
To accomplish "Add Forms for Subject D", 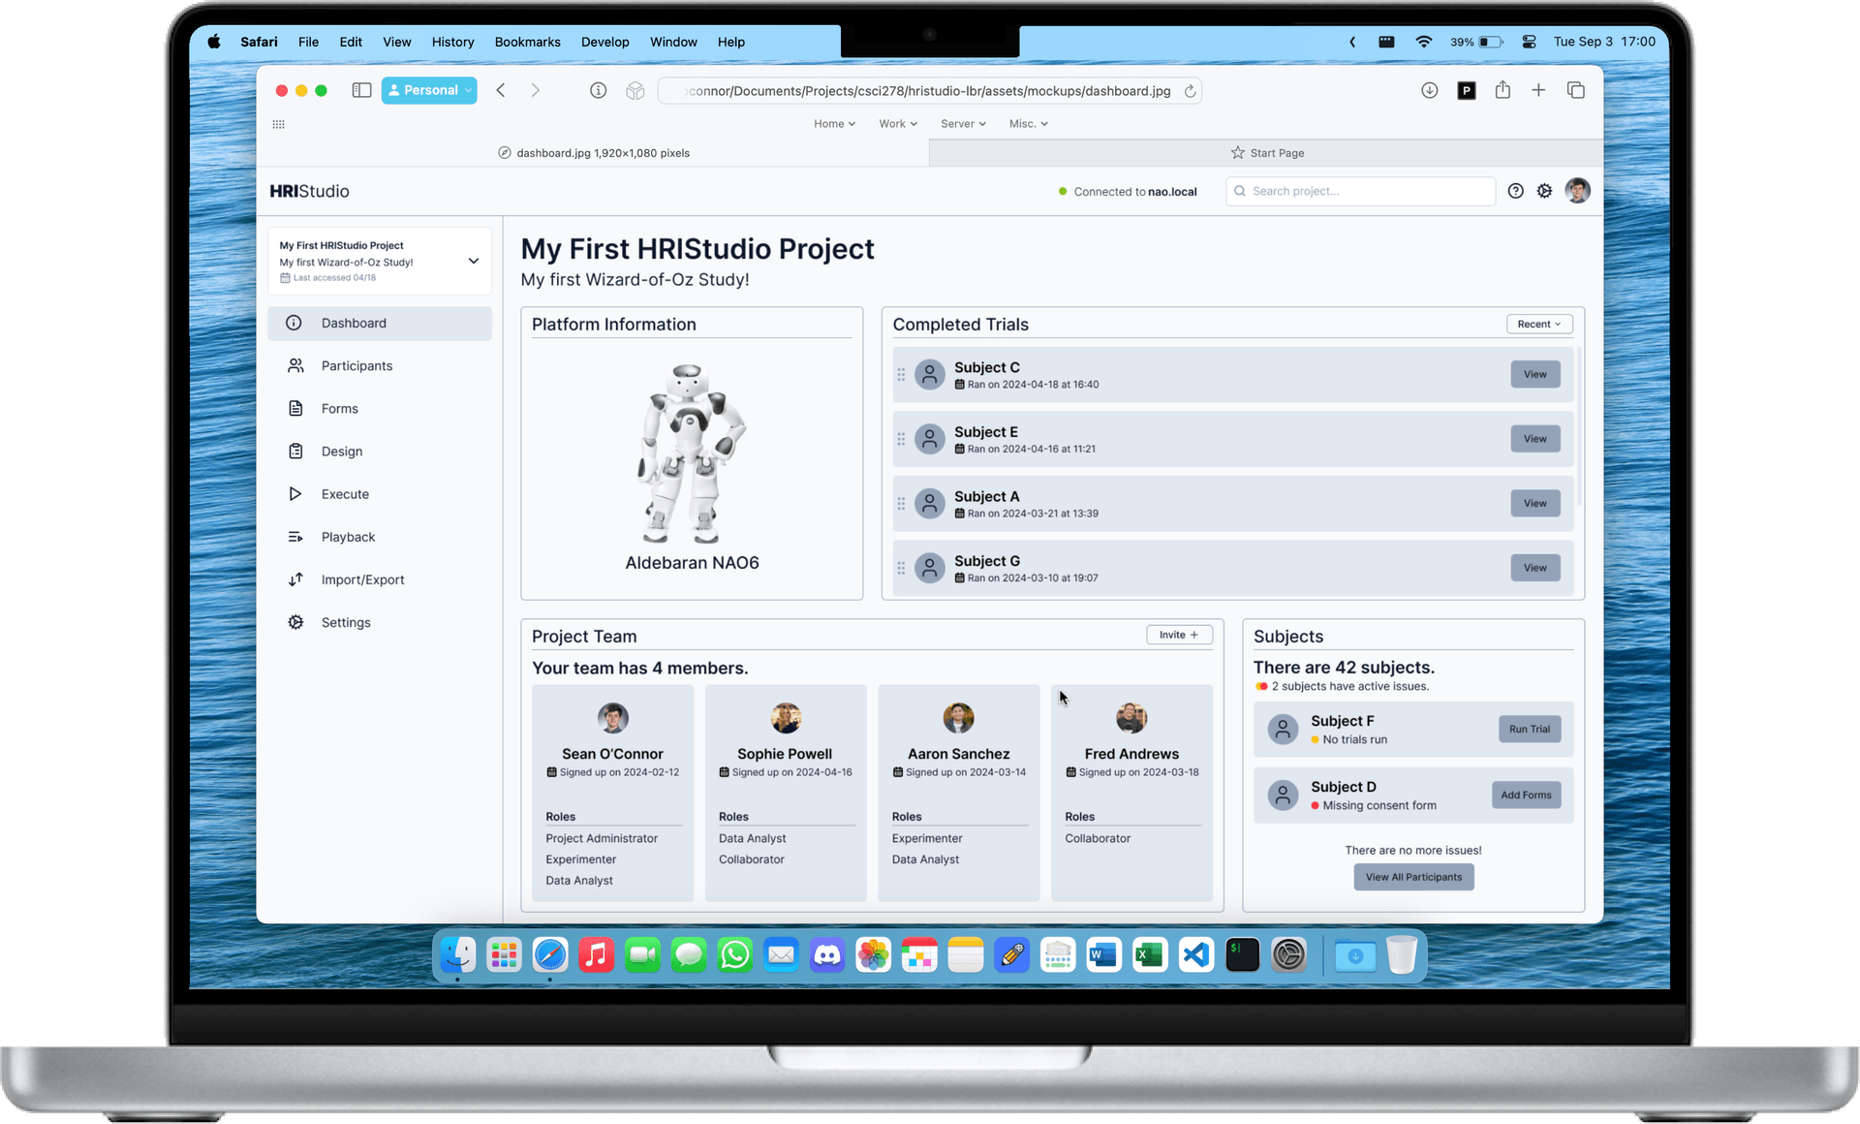I will coord(1527,795).
